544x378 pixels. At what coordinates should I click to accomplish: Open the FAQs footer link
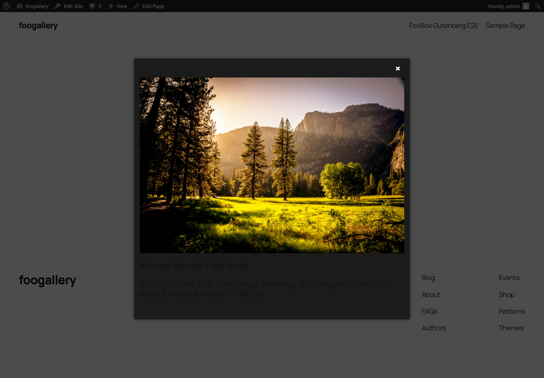[430, 311]
